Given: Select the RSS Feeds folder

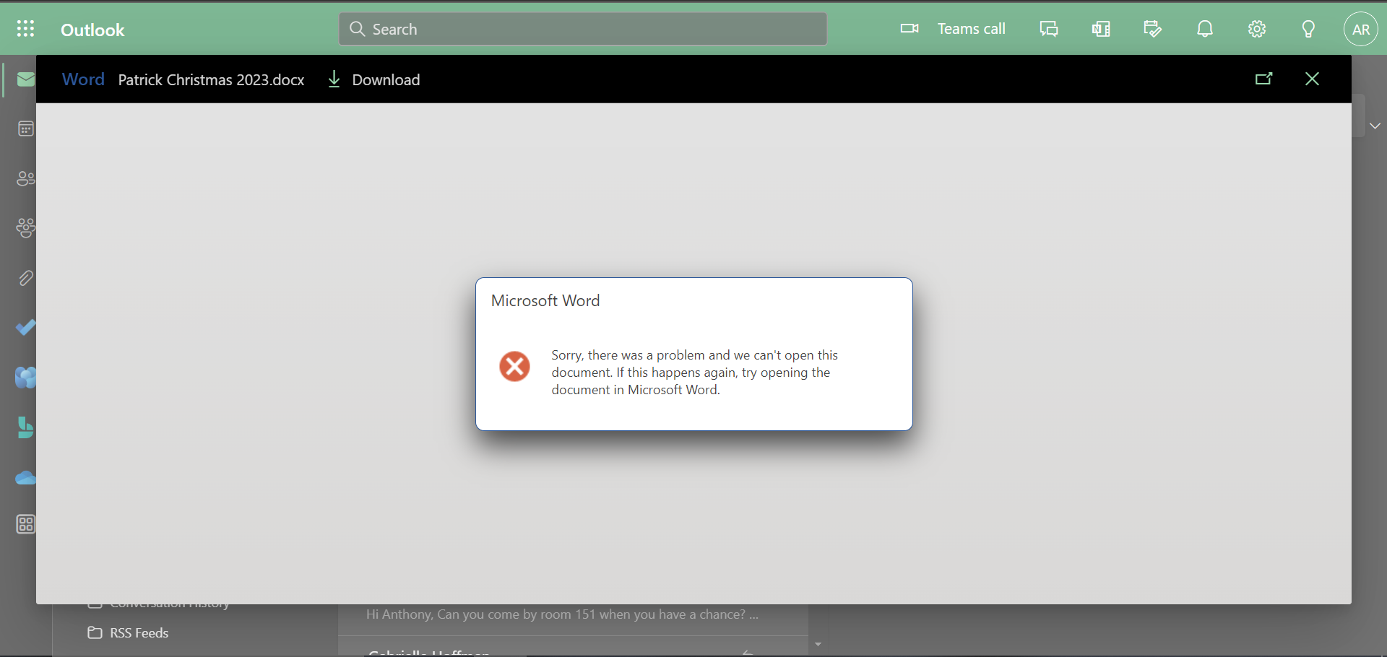Looking at the screenshot, I should click(139, 632).
